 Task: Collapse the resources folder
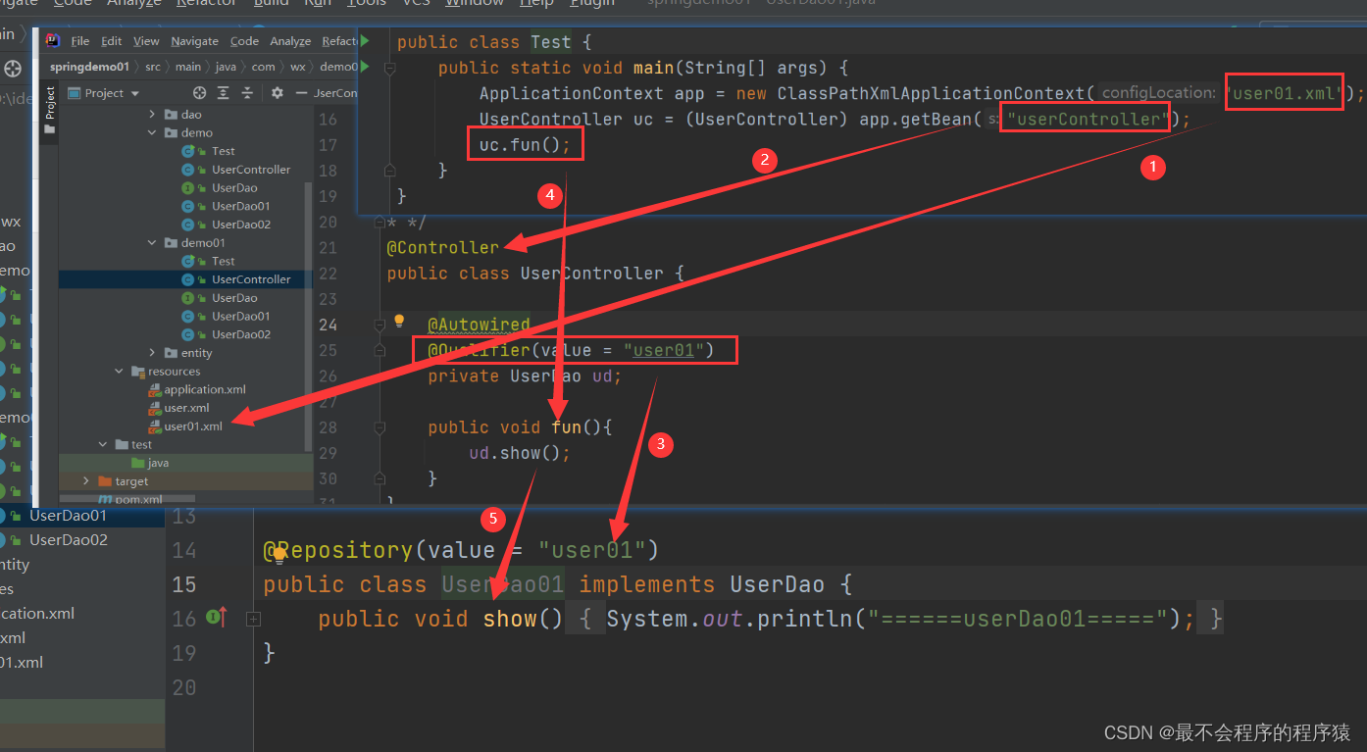point(119,372)
